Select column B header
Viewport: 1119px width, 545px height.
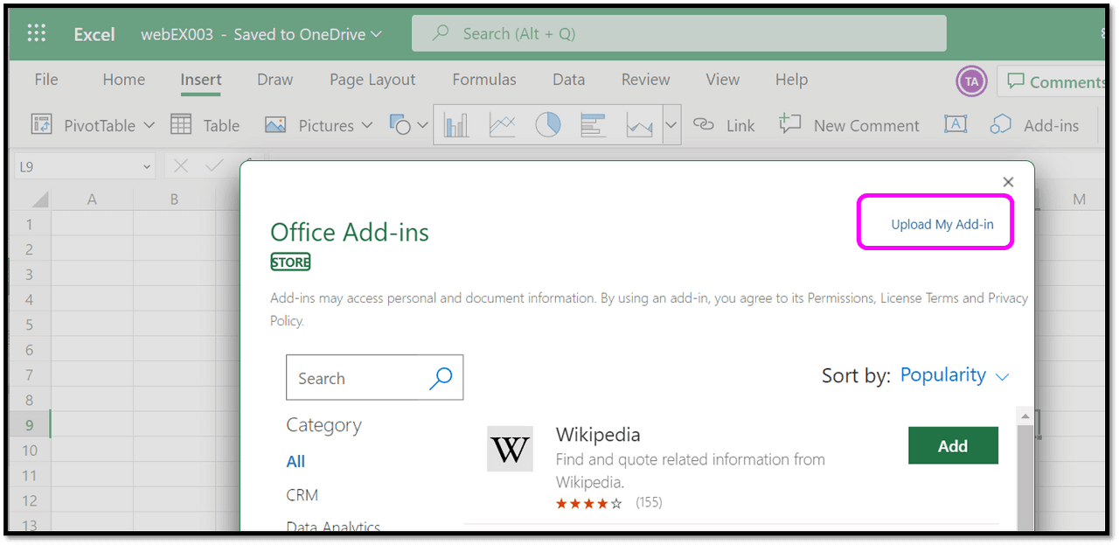point(174,199)
